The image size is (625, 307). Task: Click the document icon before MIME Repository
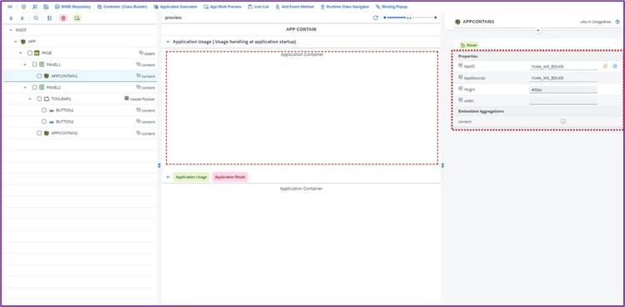pyautogui.click(x=46, y=7)
